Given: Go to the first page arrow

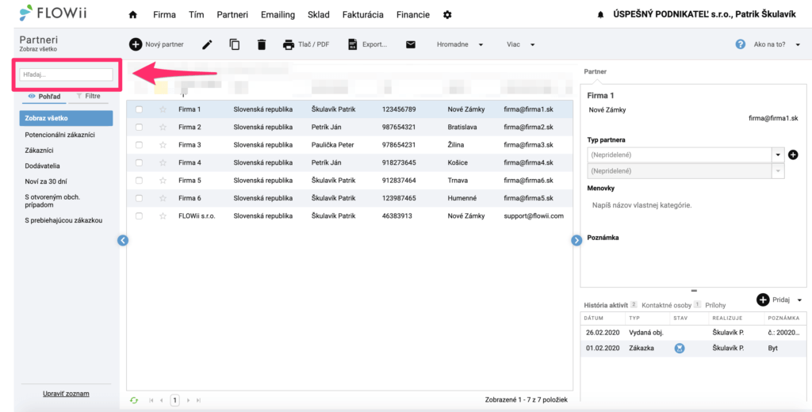Looking at the screenshot, I should [x=151, y=400].
